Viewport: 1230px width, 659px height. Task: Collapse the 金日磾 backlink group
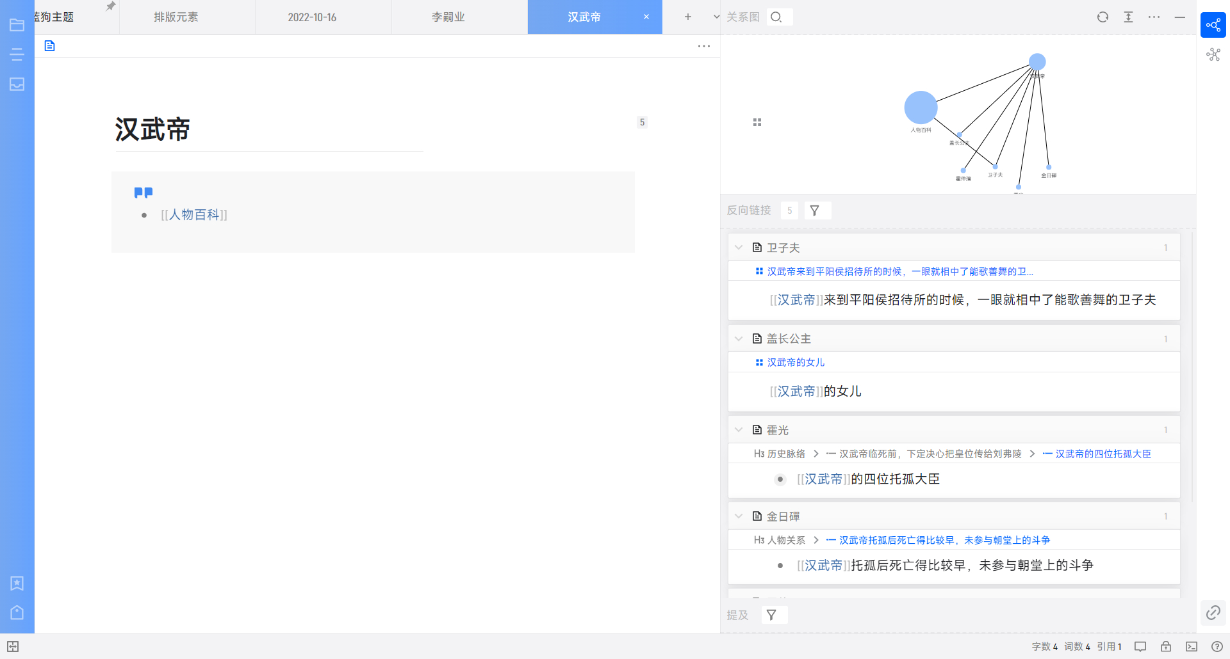tap(739, 516)
